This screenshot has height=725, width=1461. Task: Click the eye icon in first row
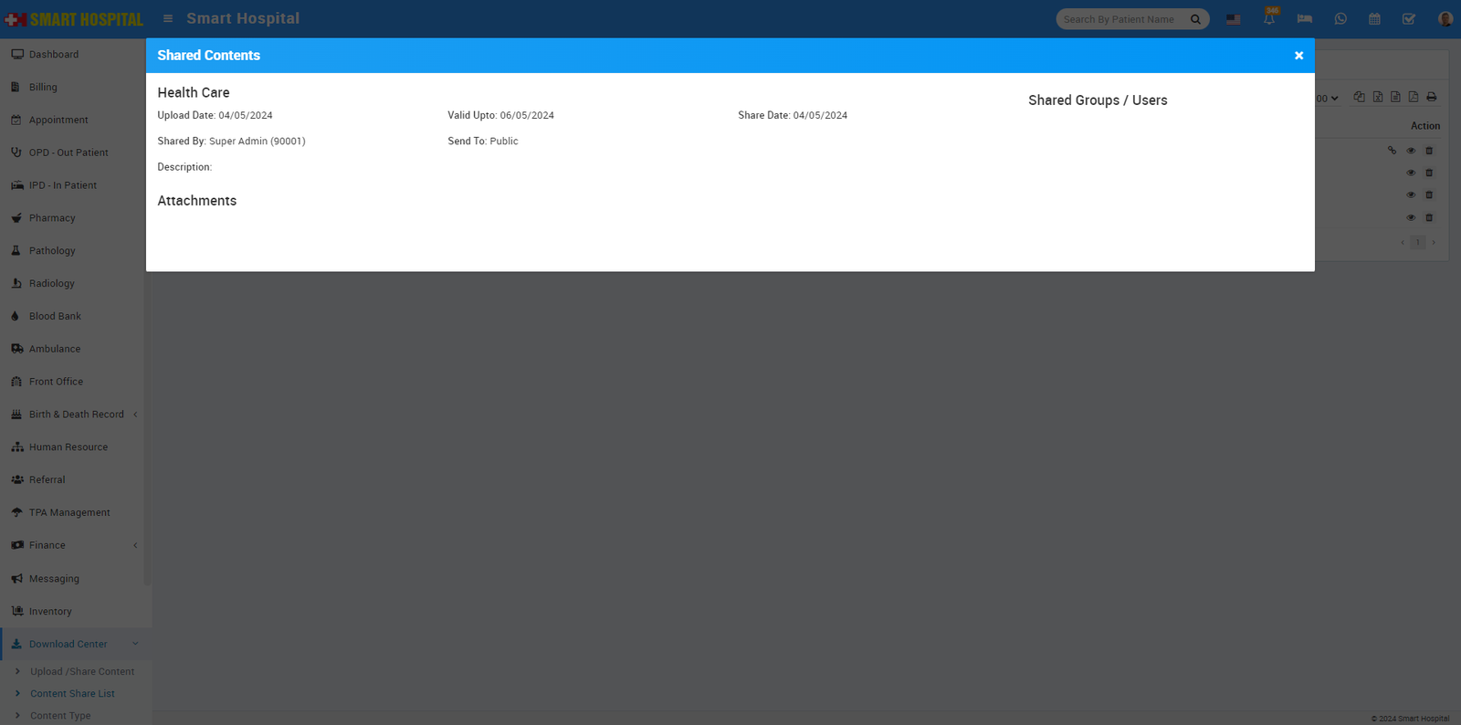pos(1411,151)
